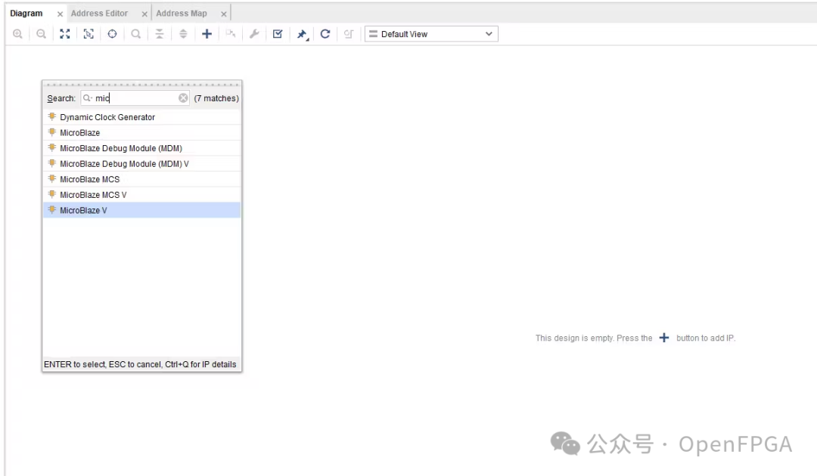This screenshot has height=476, width=817.
Task: Click the plus button in empty-design hint
Action: pos(664,338)
